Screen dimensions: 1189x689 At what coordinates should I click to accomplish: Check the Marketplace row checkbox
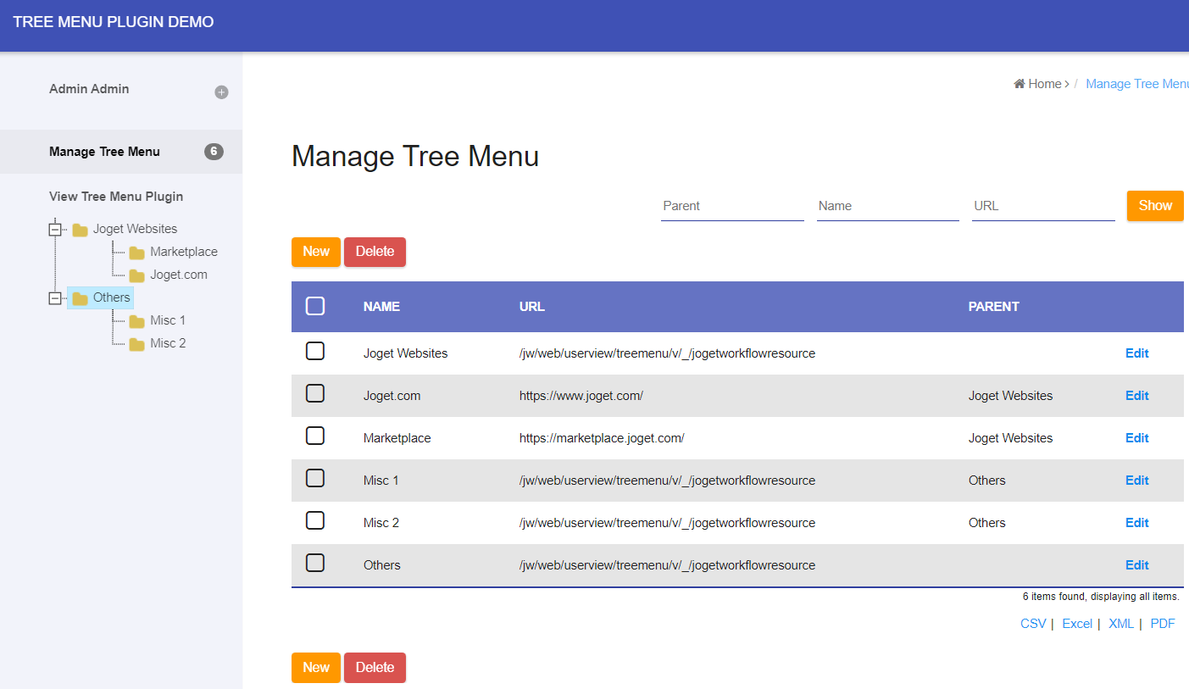click(x=315, y=436)
